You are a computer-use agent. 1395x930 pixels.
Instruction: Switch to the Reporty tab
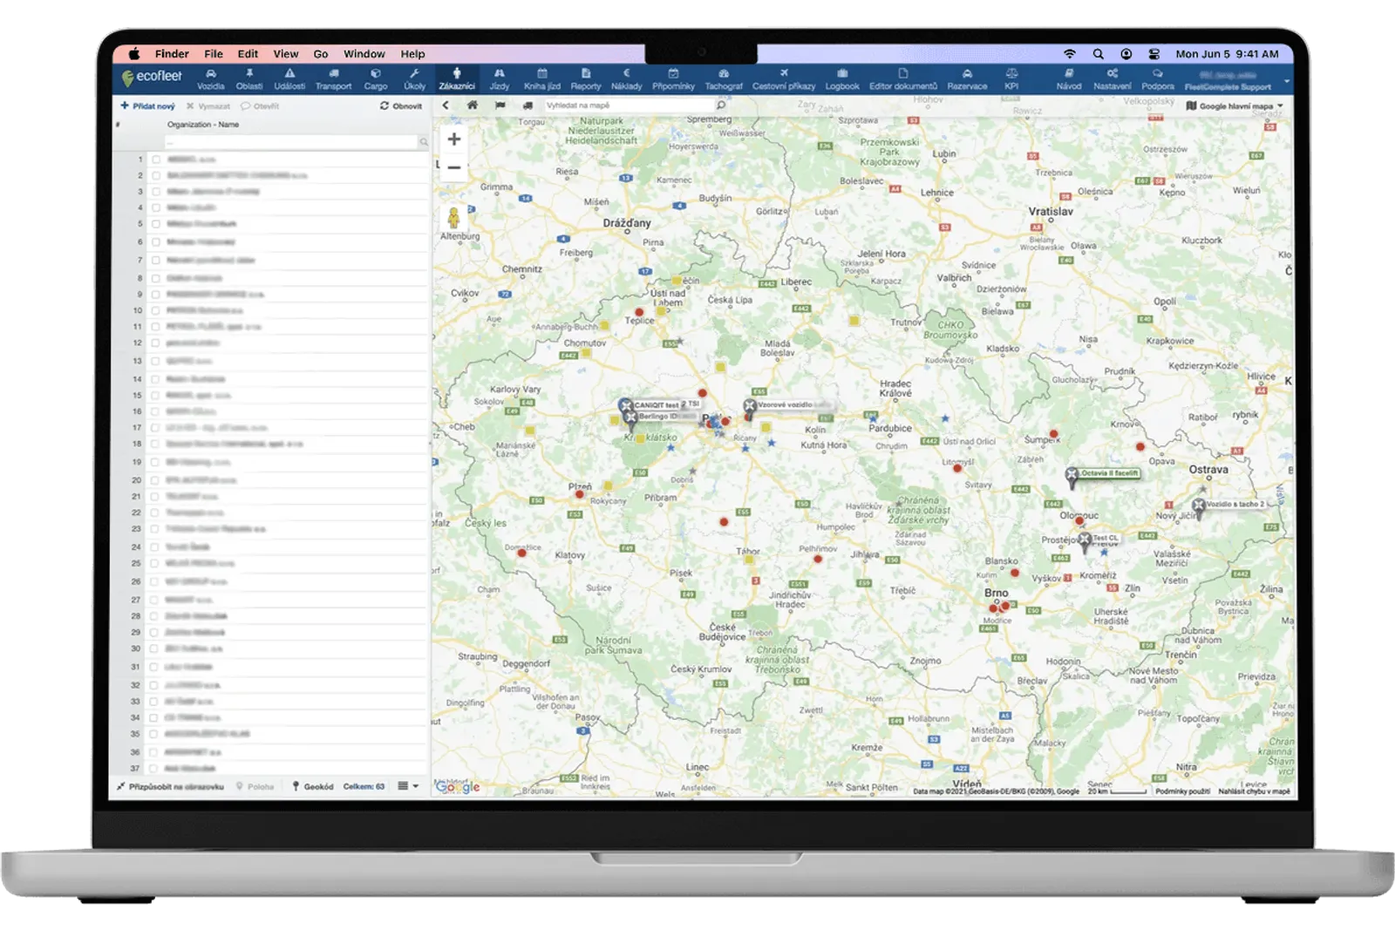pyautogui.click(x=585, y=78)
